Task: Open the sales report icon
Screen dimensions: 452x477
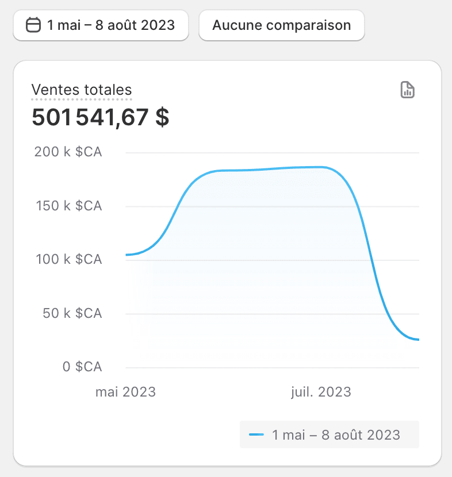Action: [x=407, y=90]
